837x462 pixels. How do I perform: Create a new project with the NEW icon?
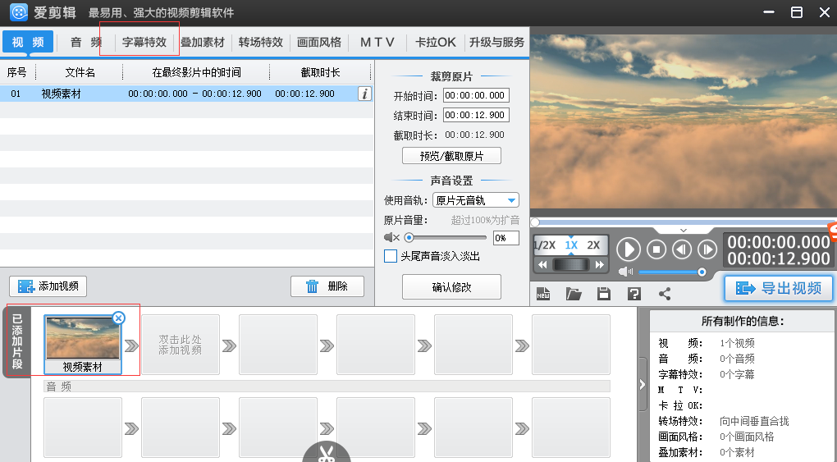543,294
